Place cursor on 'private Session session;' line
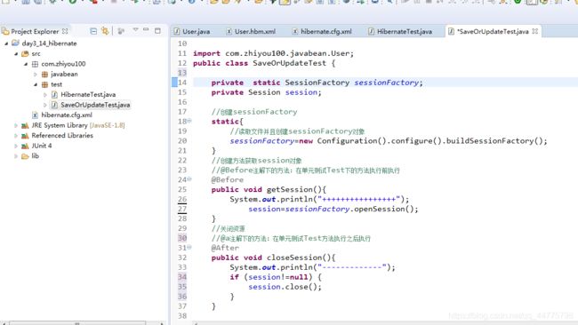Viewport: 578px width, 325px height. tap(266, 92)
